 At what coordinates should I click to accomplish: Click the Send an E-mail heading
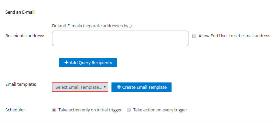[20, 12]
